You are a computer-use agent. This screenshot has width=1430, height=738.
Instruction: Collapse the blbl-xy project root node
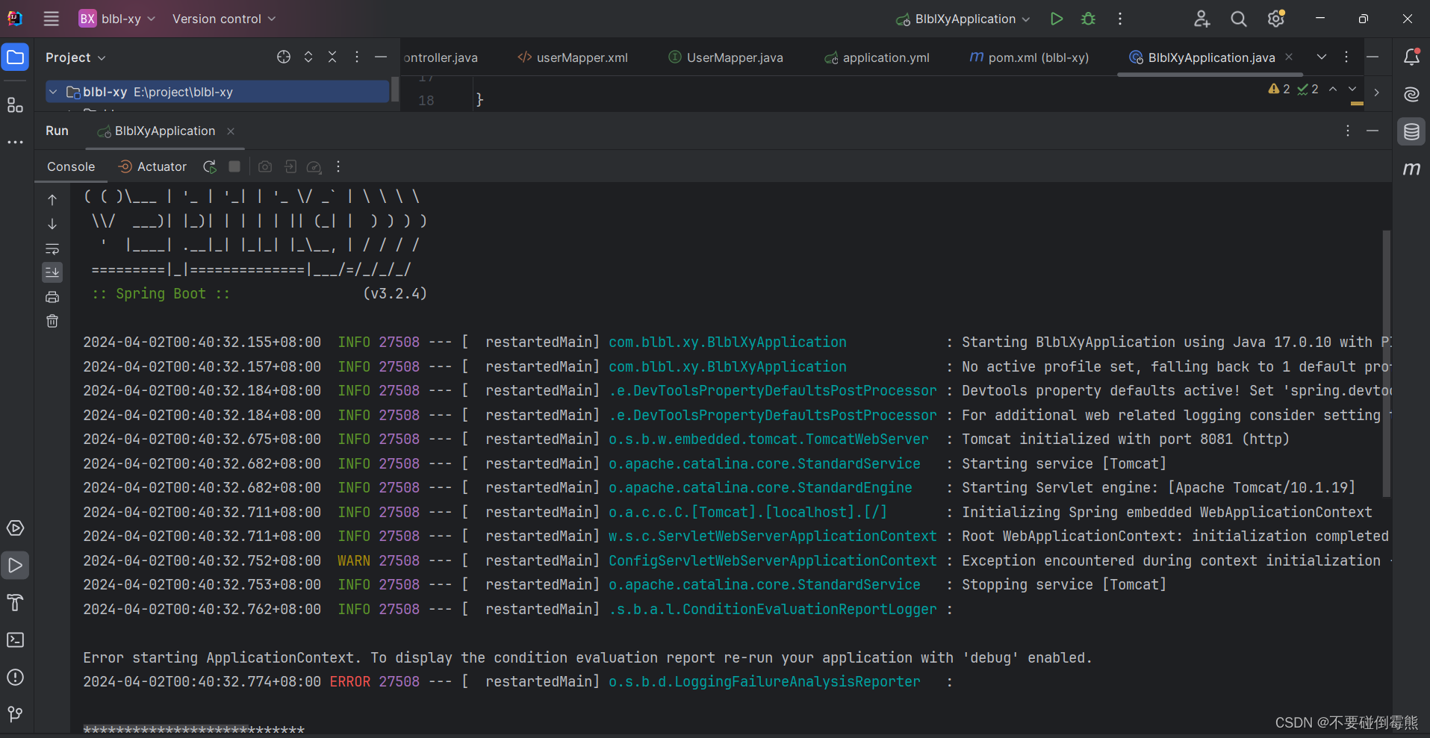point(52,91)
